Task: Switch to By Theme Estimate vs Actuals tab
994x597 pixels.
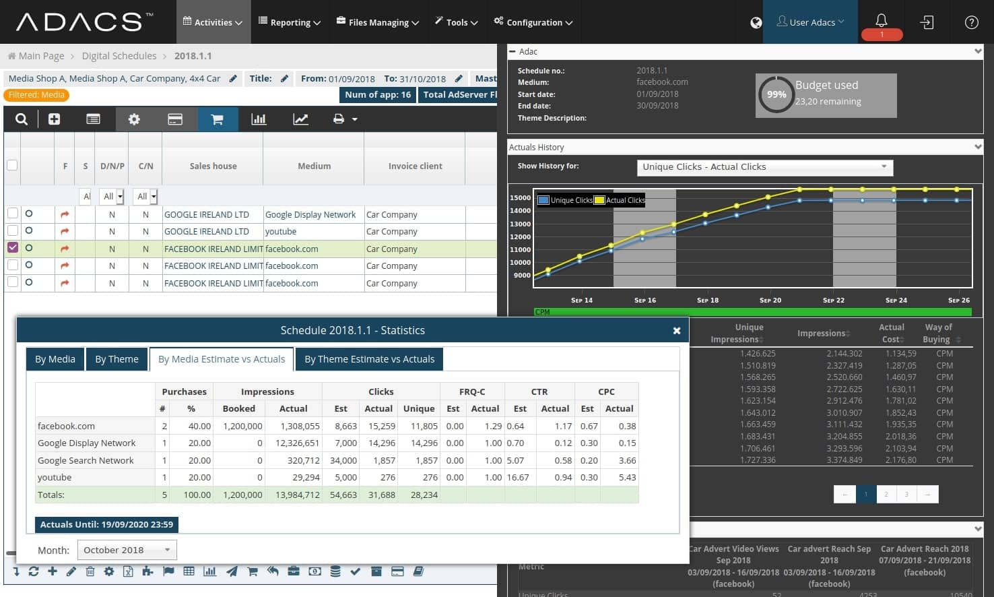Action: coord(369,359)
